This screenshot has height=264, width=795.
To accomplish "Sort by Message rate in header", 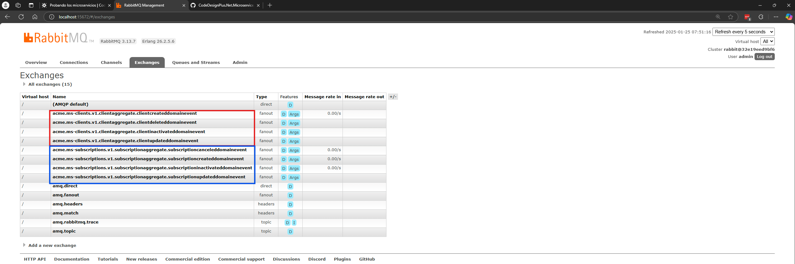I will pyautogui.click(x=323, y=97).
